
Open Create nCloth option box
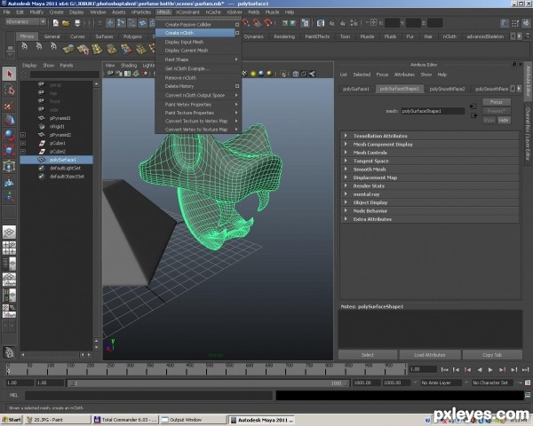[237, 33]
